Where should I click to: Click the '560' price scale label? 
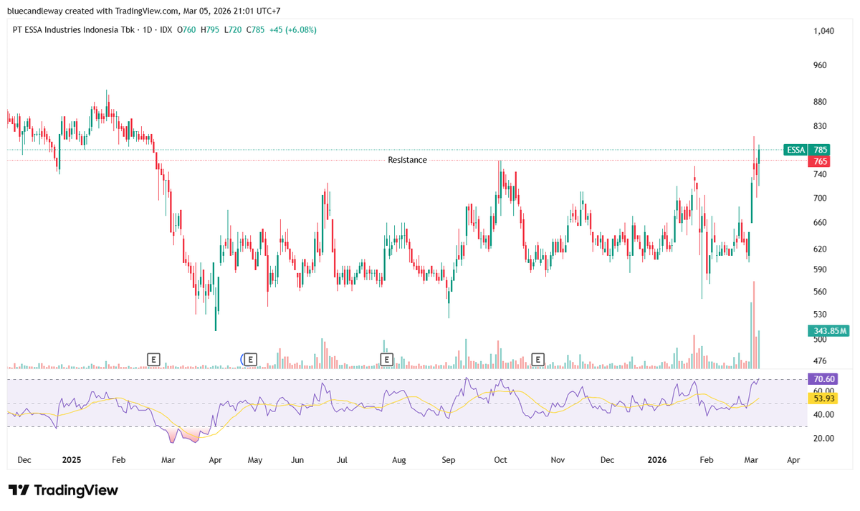pos(821,292)
